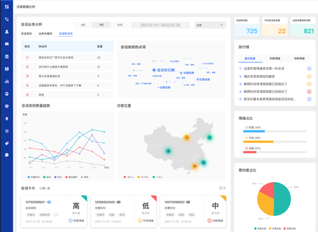The height and width of the screenshot is (232, 318).
Task: Click the bar chart statistics sidebar icon
Action: (x=7, y=81)
